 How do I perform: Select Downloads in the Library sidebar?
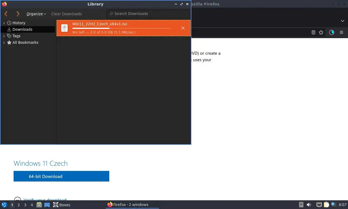[x=22, y=29]
